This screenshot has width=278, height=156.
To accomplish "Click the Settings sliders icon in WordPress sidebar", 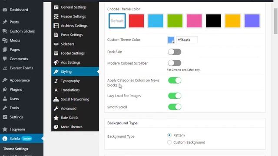I will tap(5, 117).
